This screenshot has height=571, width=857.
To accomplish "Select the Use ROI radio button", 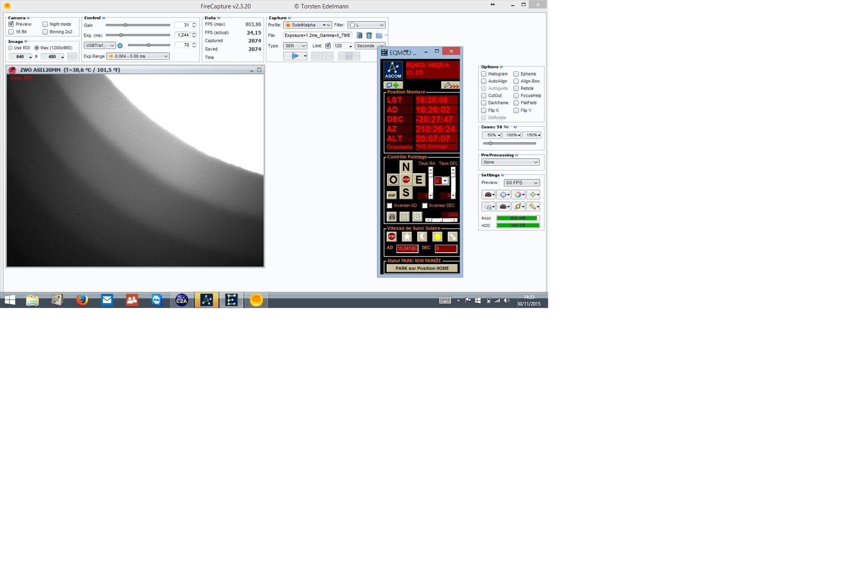I will tap(10, 48).
